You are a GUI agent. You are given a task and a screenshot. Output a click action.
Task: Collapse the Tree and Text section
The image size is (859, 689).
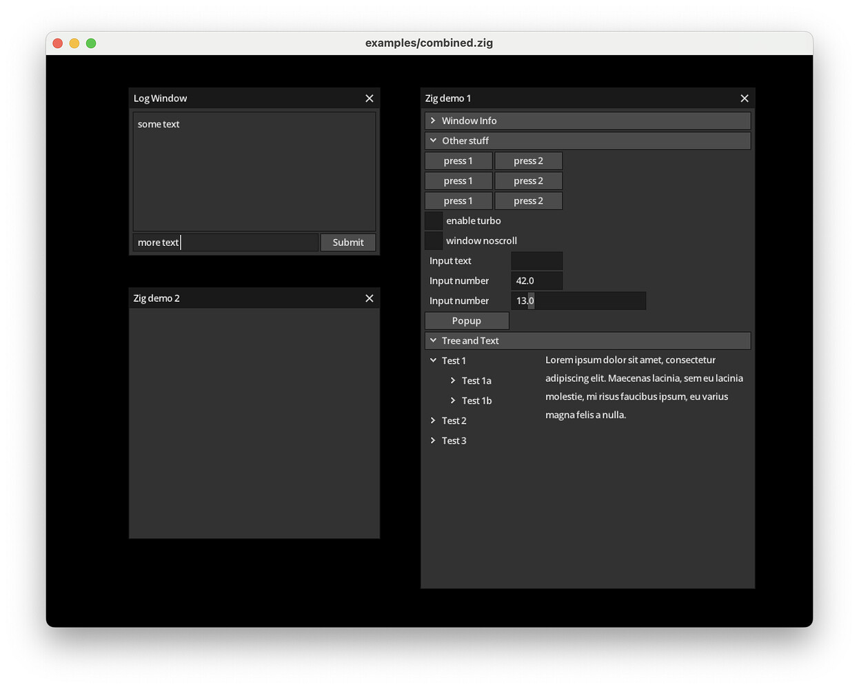(587, 340)
